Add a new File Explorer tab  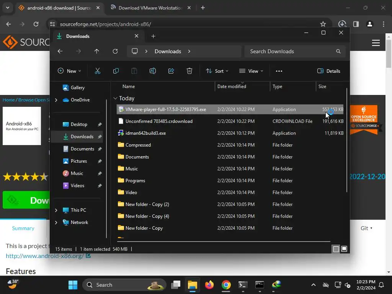click(x=153, y=36)
